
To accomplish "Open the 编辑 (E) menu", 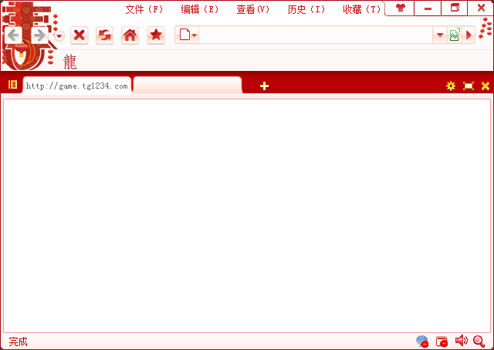I will [199, 9].
